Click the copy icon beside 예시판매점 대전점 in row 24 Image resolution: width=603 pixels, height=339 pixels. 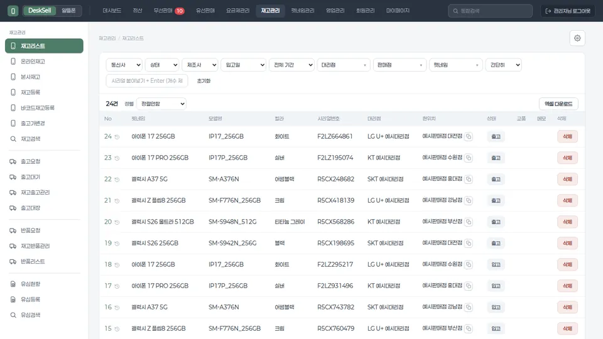pos(469,136)
